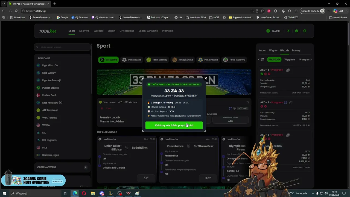
Task: Open the AdBlock Plus extension icon
Action: [269, 11]
